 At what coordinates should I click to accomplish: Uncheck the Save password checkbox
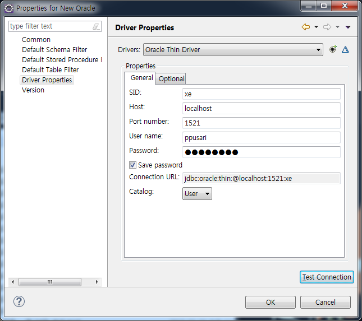coord(132,165)
